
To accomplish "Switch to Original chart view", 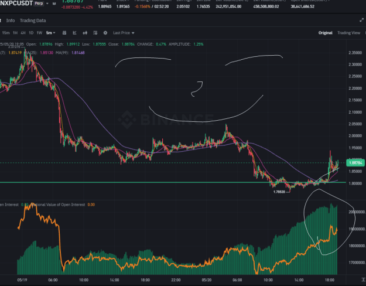I will pos(326,33).
